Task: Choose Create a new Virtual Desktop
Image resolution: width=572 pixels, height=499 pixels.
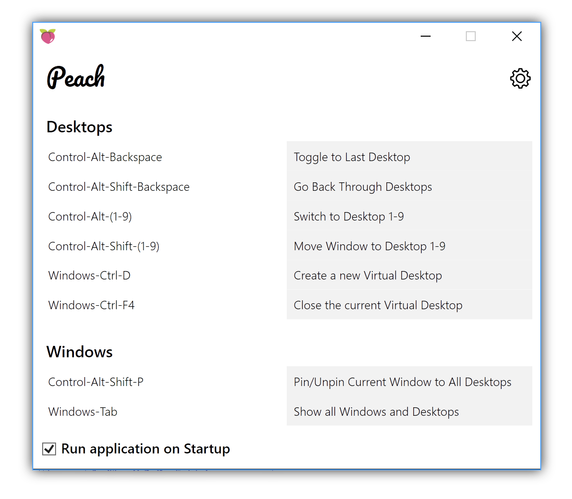Action: [409, 276]
